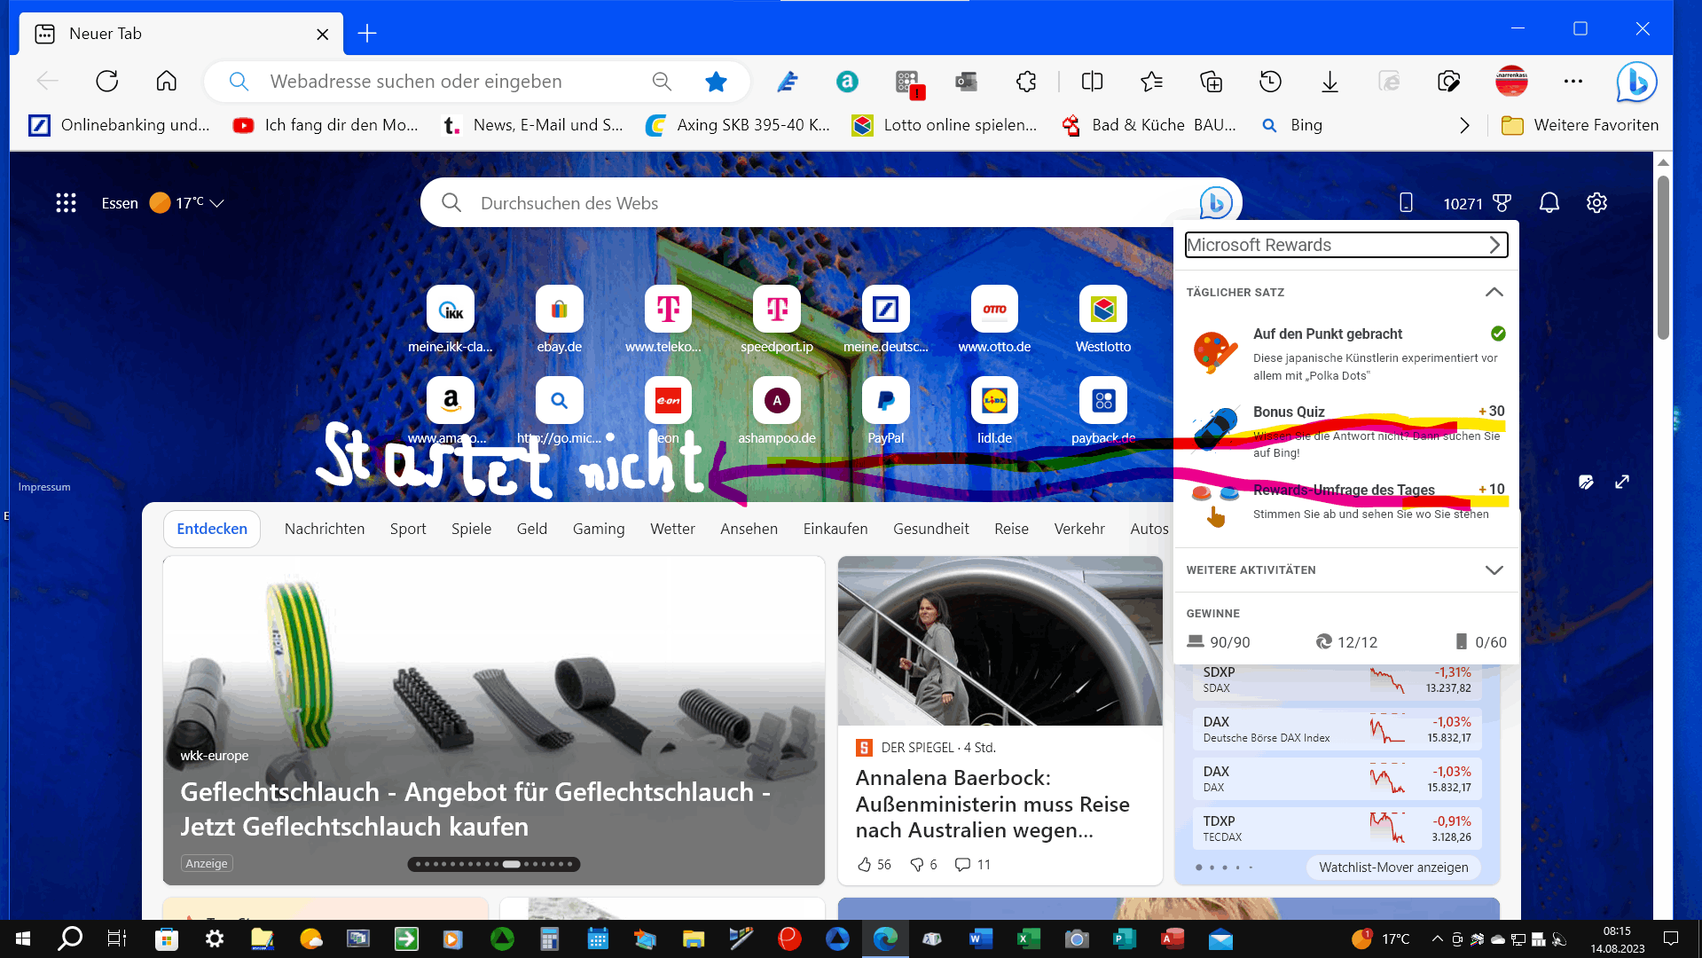Open the ashampoo.de quick link
1702x958 pixels.
[777, 411]
